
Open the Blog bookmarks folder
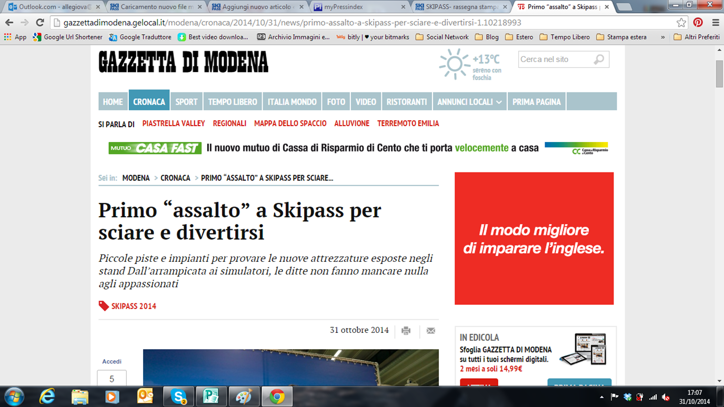pos(487,37)
